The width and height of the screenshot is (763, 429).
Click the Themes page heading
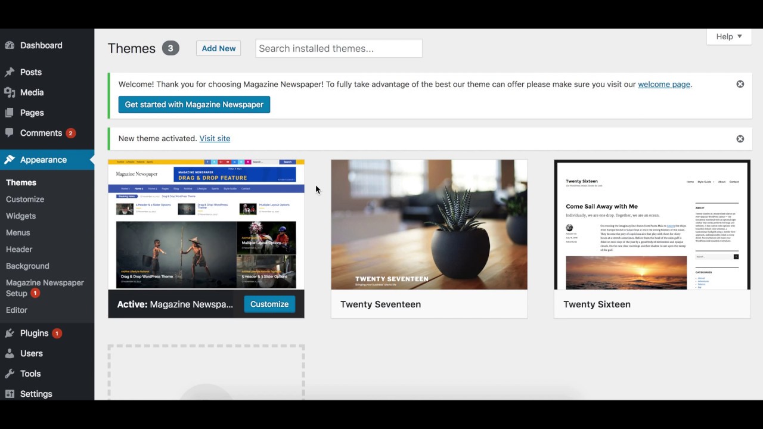[x=131, y=48]
